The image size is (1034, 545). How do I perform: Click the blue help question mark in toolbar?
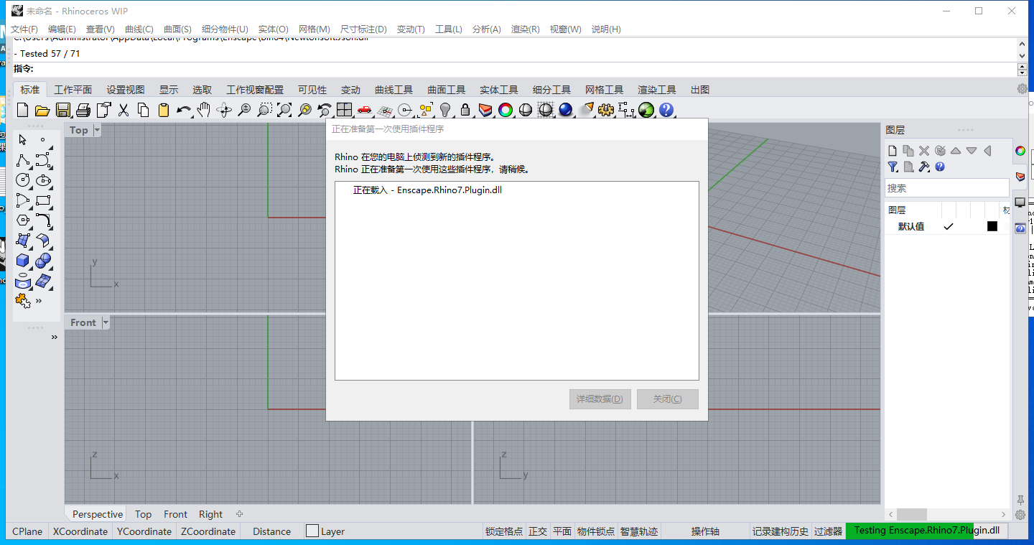[x=666, y=110]
